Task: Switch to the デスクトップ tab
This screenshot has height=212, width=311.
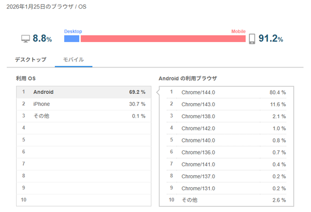Action: click(30, 60)
